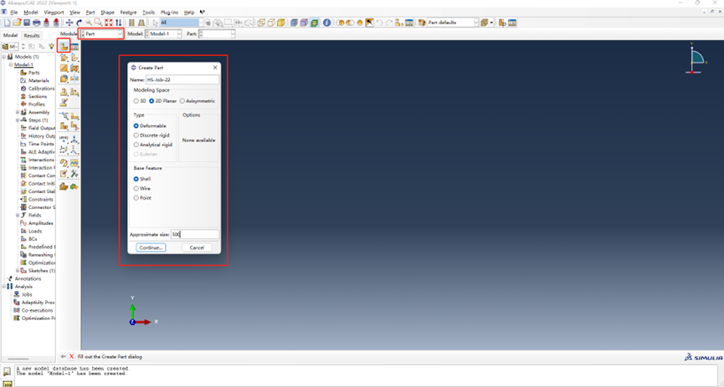Click the back arrow in prompt area
Image resolution: width=724 pixels, height=387 pixels.
click(64, 357)
